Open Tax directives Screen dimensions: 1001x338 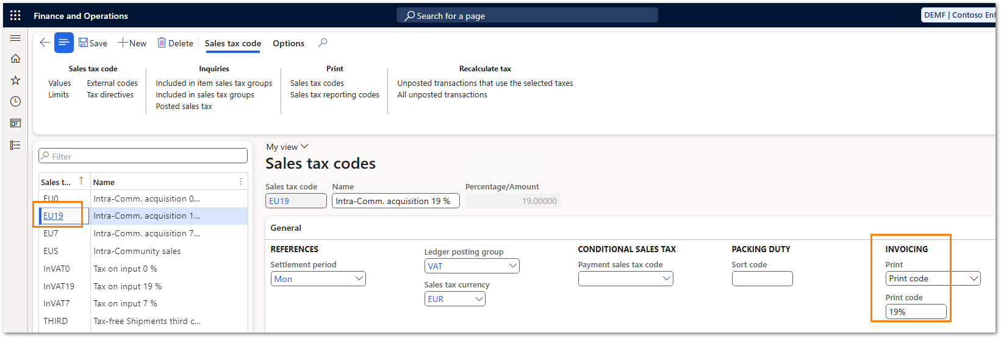(x=110, y=94)
